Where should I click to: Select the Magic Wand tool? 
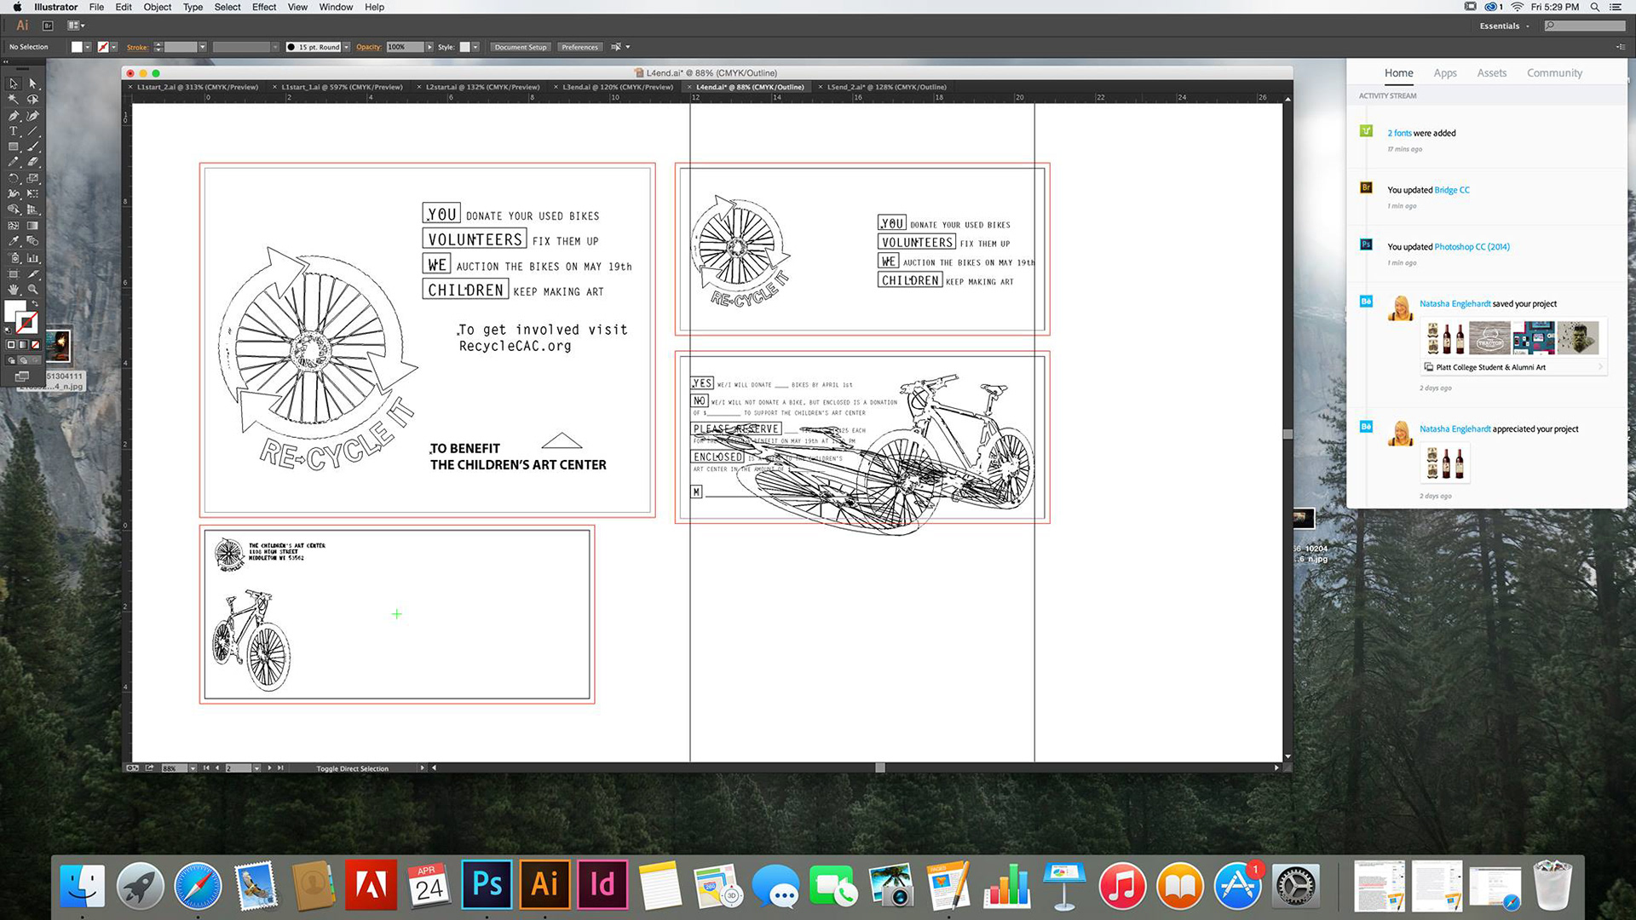click(x=13, y=100)
